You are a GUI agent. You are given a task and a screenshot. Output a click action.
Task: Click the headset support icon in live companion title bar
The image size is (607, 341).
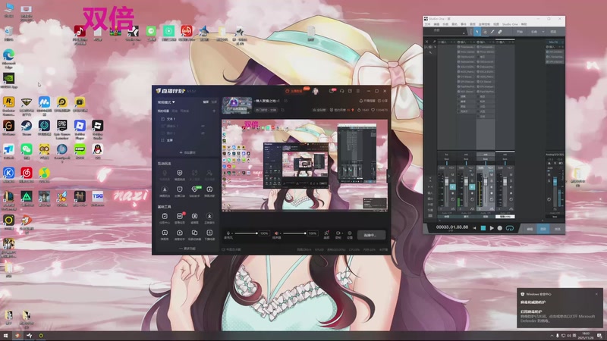tap(342, 91)
